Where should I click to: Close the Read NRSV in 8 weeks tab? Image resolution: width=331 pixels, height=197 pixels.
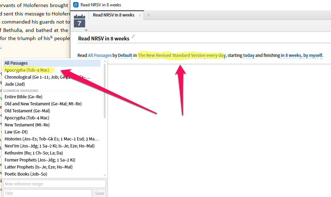pyautogui.click(x=140, y=15)
